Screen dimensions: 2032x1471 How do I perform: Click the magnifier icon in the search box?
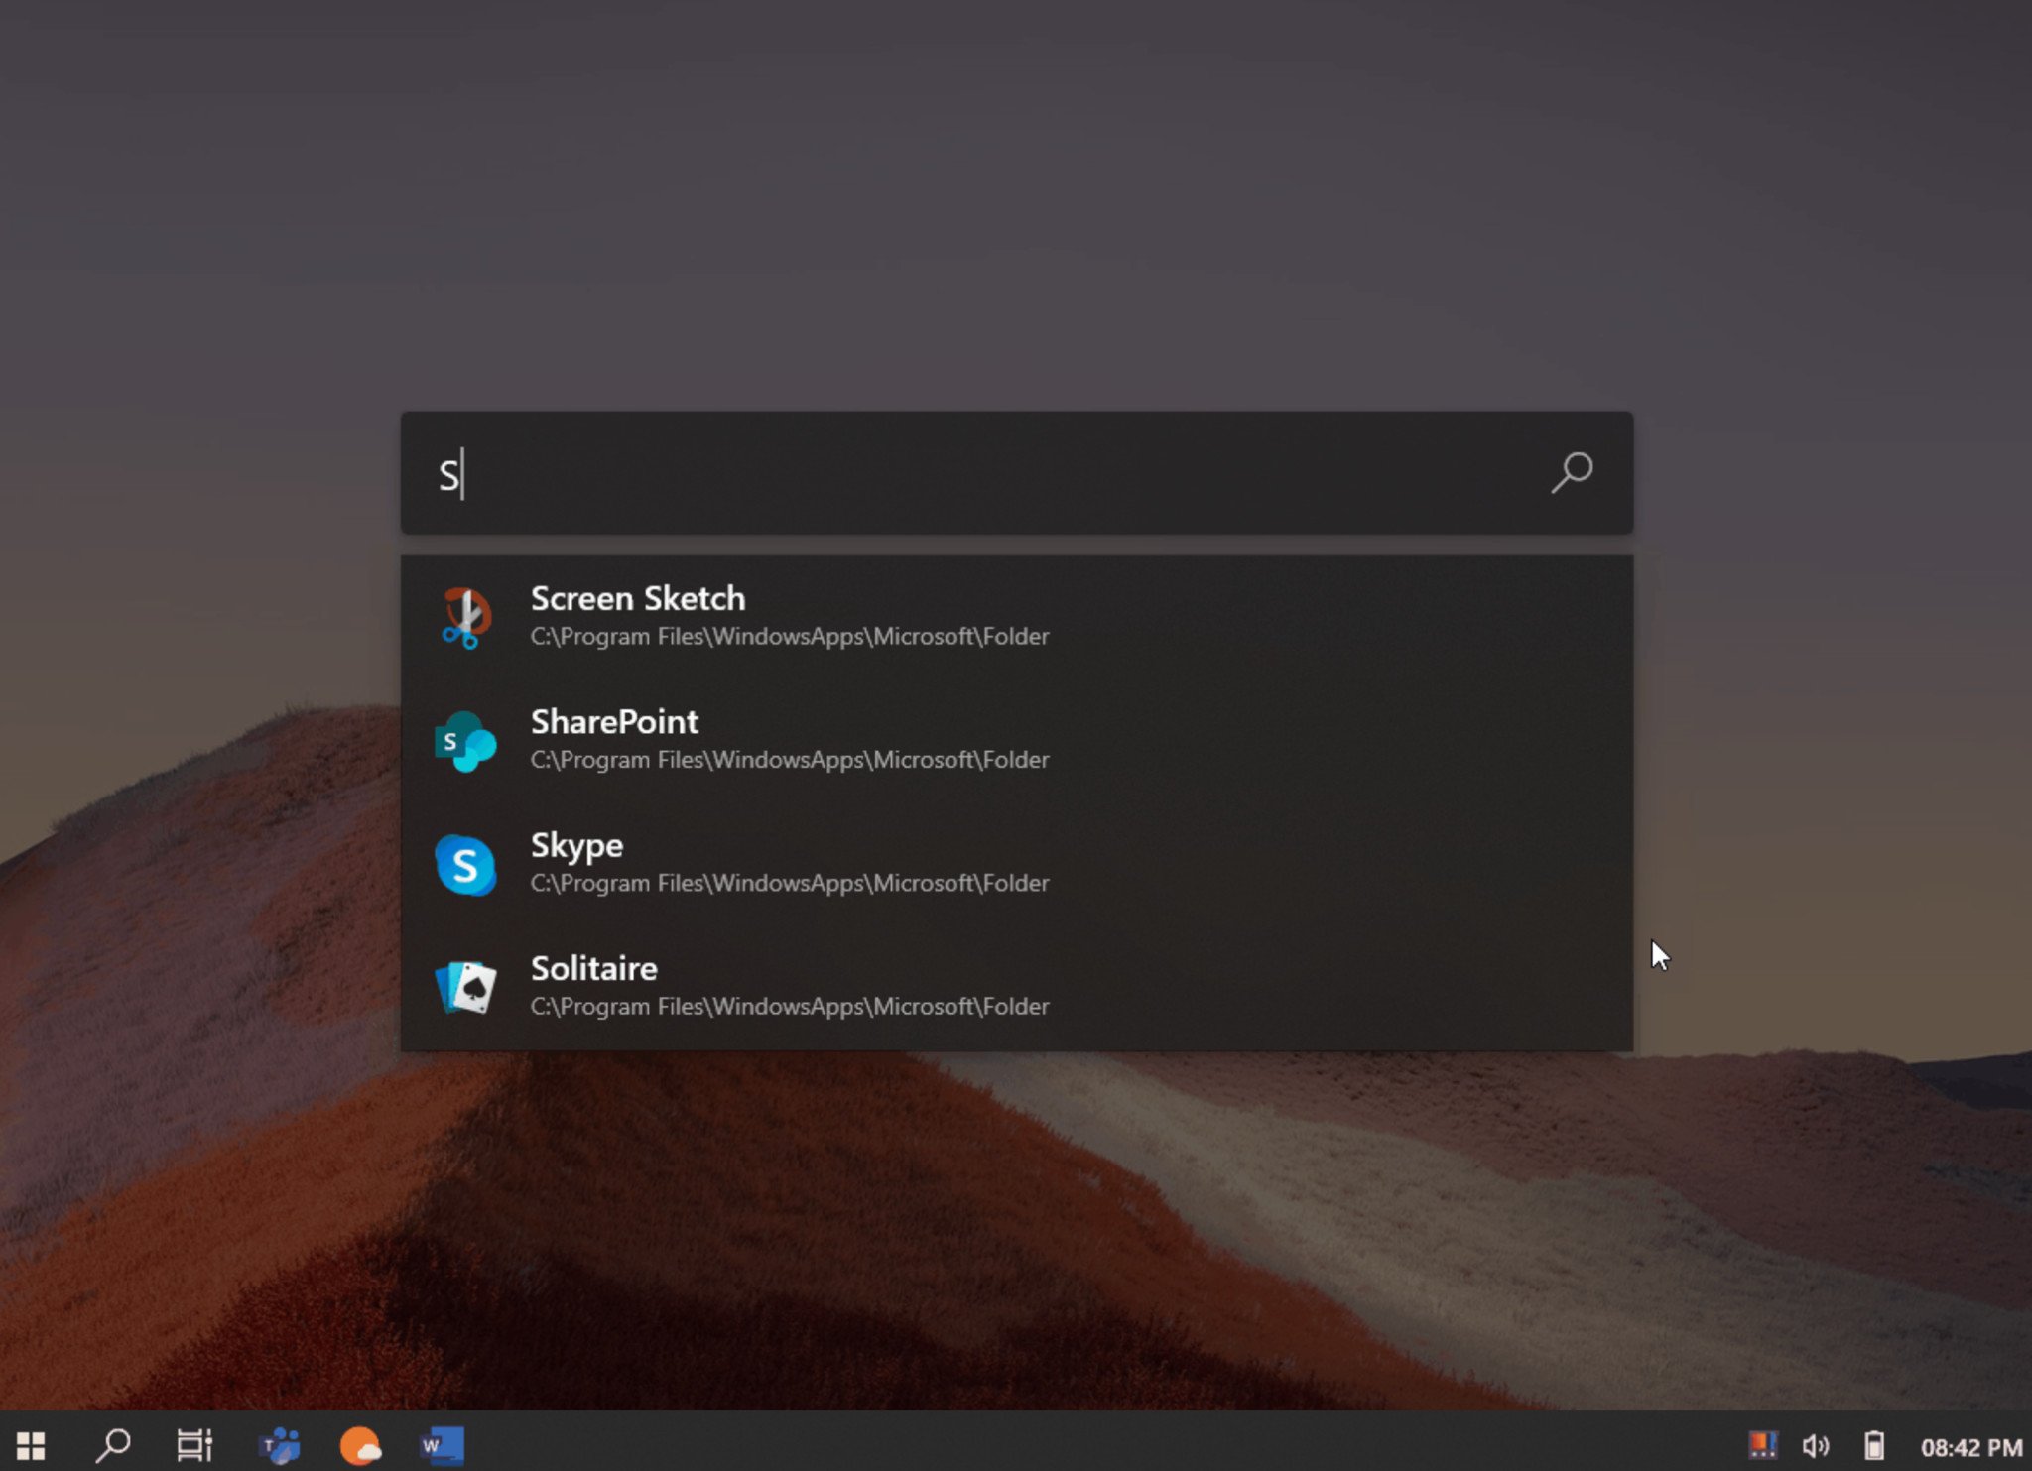pyautogui.click(x=1572, y=473)
